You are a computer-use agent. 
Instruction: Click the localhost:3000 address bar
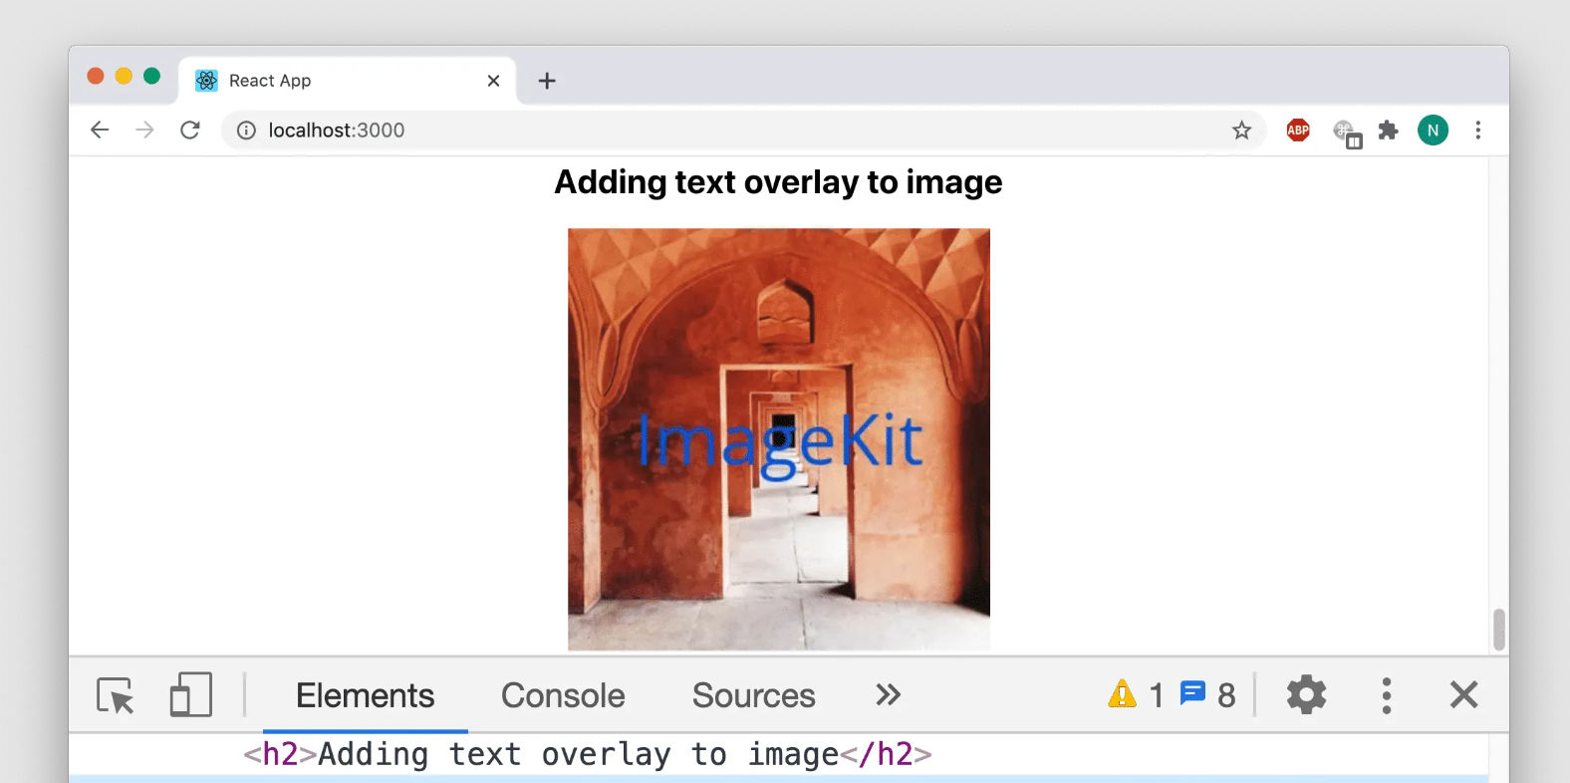(742, 130)
